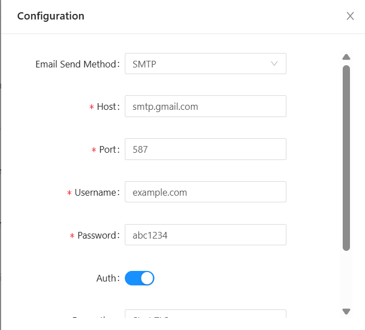Click the Username field label
Screen dimensions: 365x330
(96, 192)
